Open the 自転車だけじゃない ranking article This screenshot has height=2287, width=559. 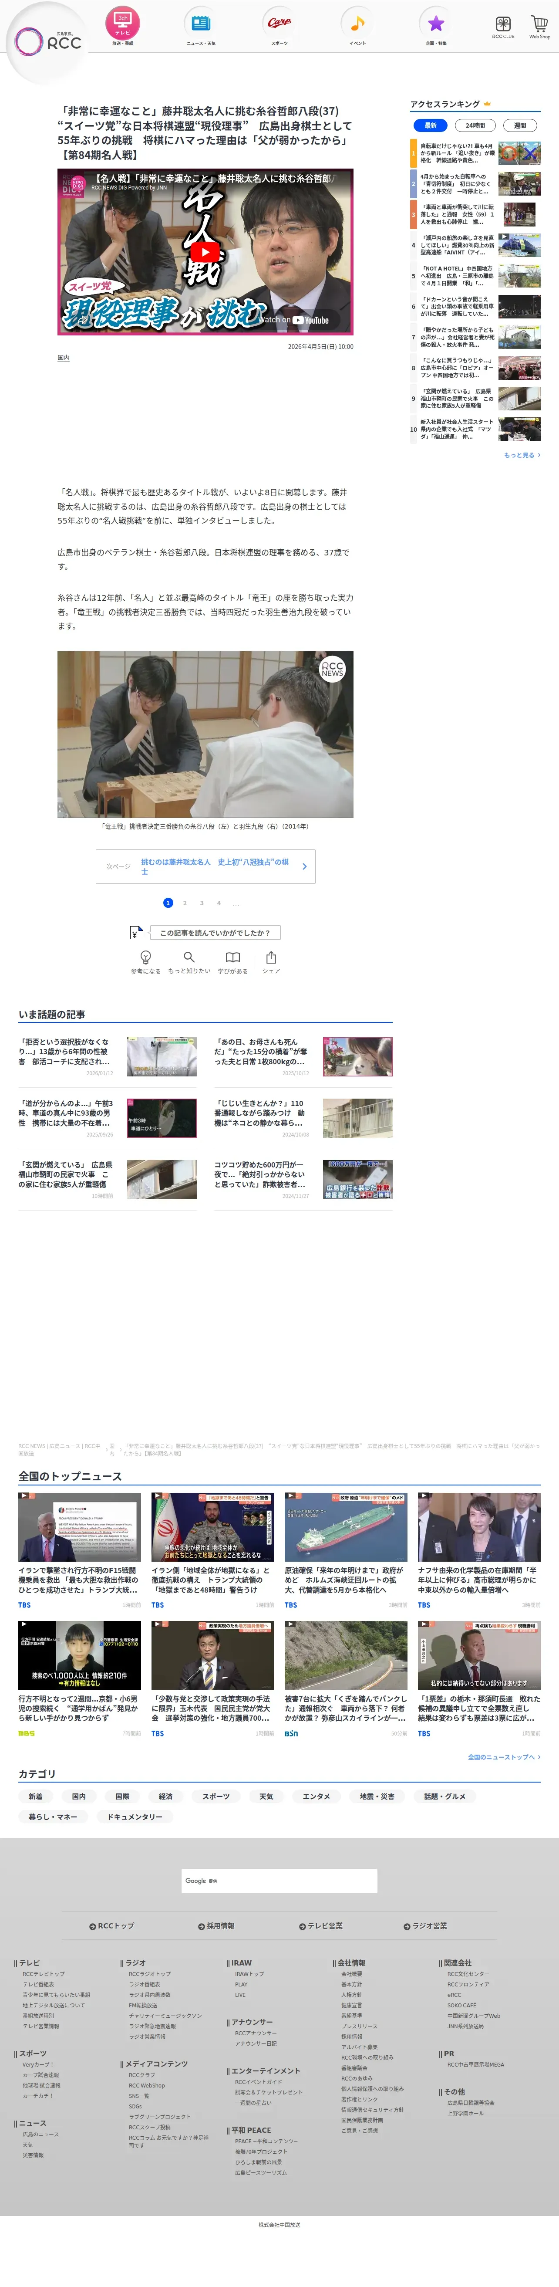tap(475, 154)
